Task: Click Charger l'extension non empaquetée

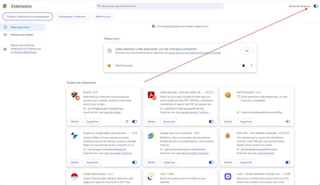Action: pyautogui.click(x=28, y=16)
